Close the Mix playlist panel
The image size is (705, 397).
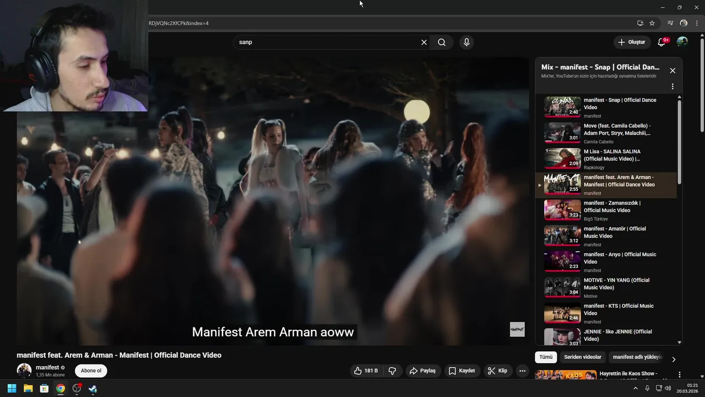(673, 71)
